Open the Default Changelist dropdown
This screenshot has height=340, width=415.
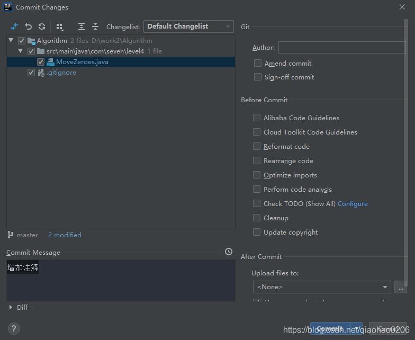point(188,26)
